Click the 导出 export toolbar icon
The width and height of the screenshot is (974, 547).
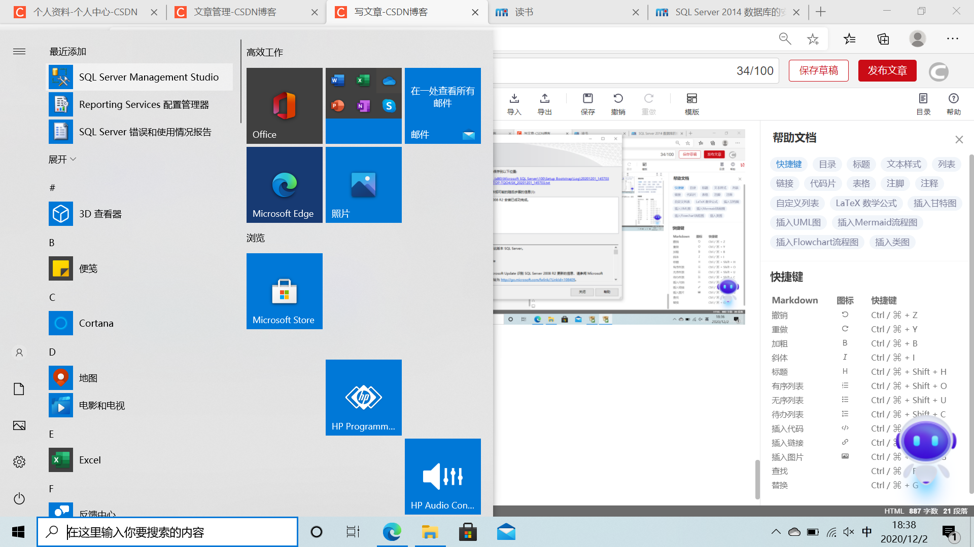[545, 104]
